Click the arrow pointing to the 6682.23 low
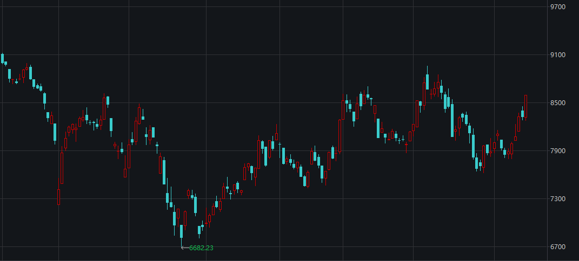The width and height of the screenshot is (579, 261). coord(185,248)
